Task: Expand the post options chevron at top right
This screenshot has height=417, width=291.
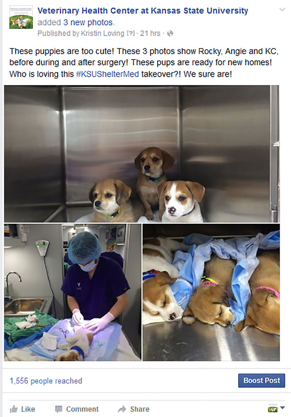Action: [282, 10]
